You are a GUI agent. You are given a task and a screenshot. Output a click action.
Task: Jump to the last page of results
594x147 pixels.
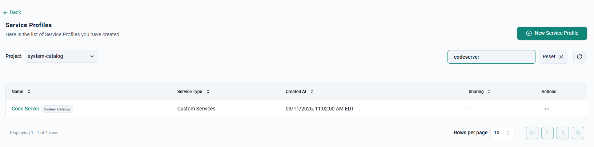click(578, 133)
